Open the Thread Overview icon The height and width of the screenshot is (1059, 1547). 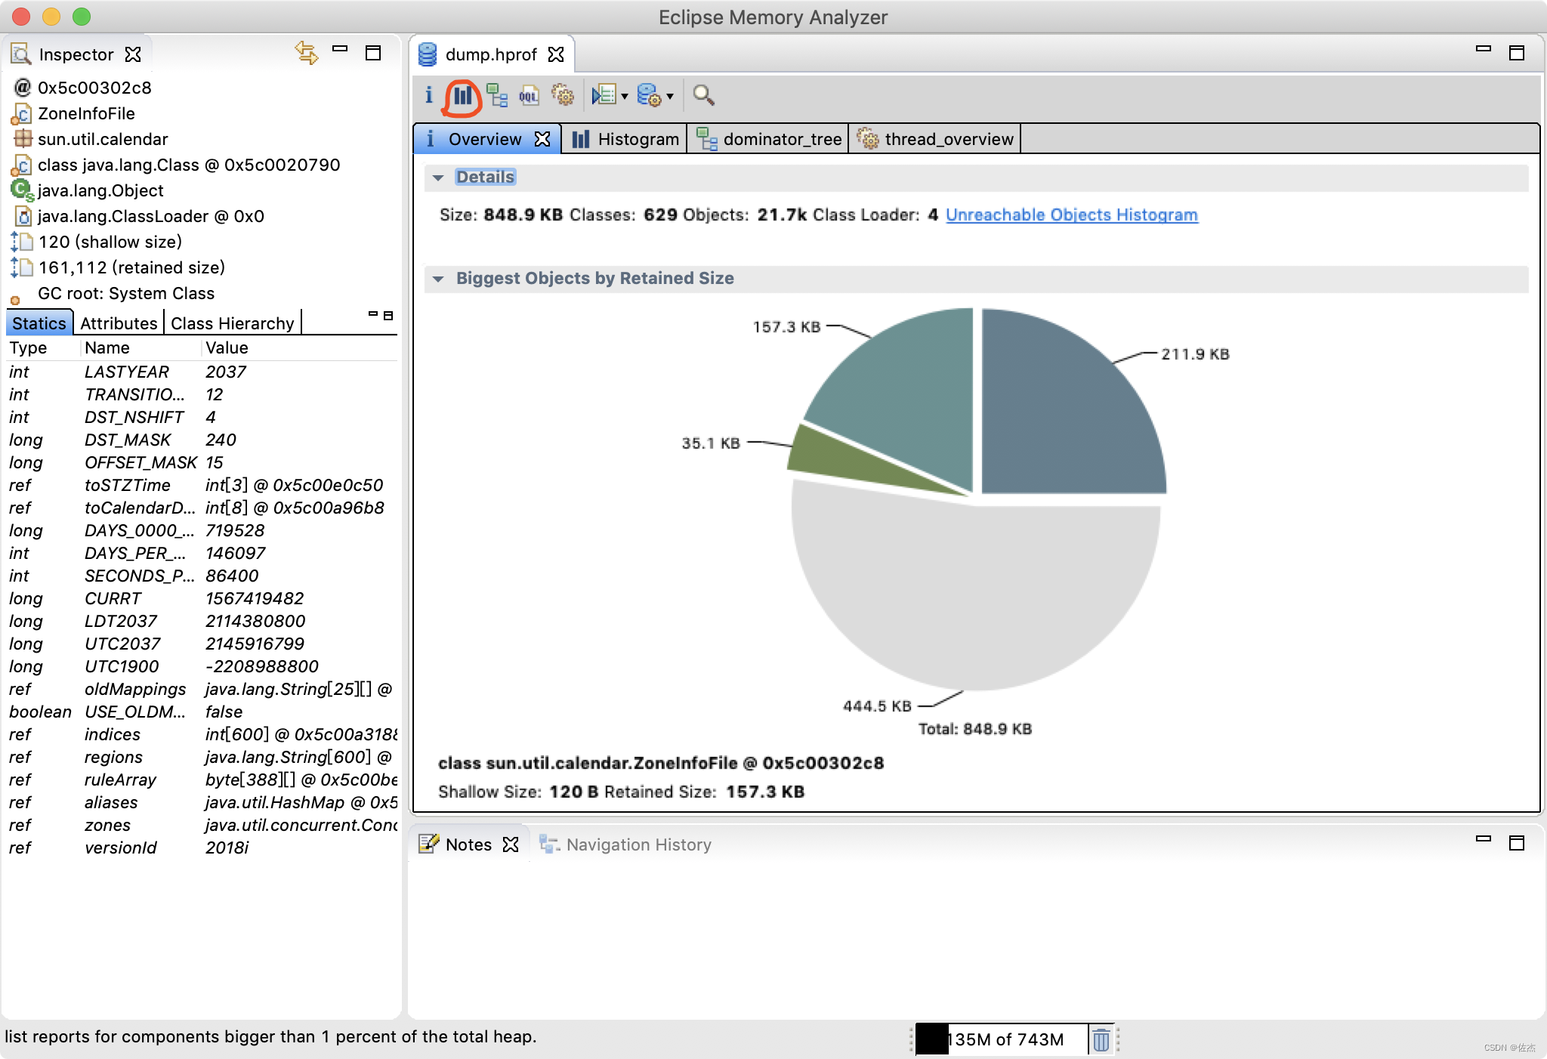[563, 94]
